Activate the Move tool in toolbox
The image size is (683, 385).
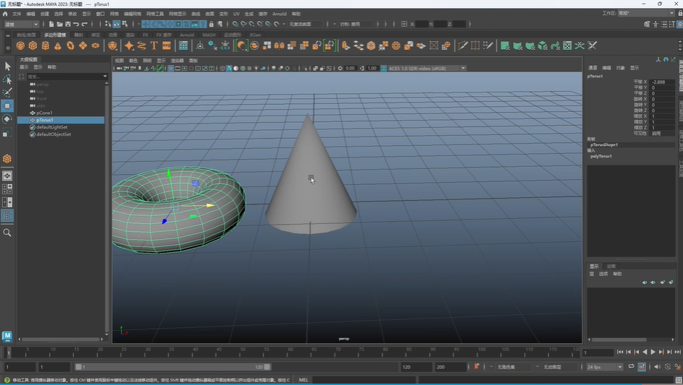[7, 106]
